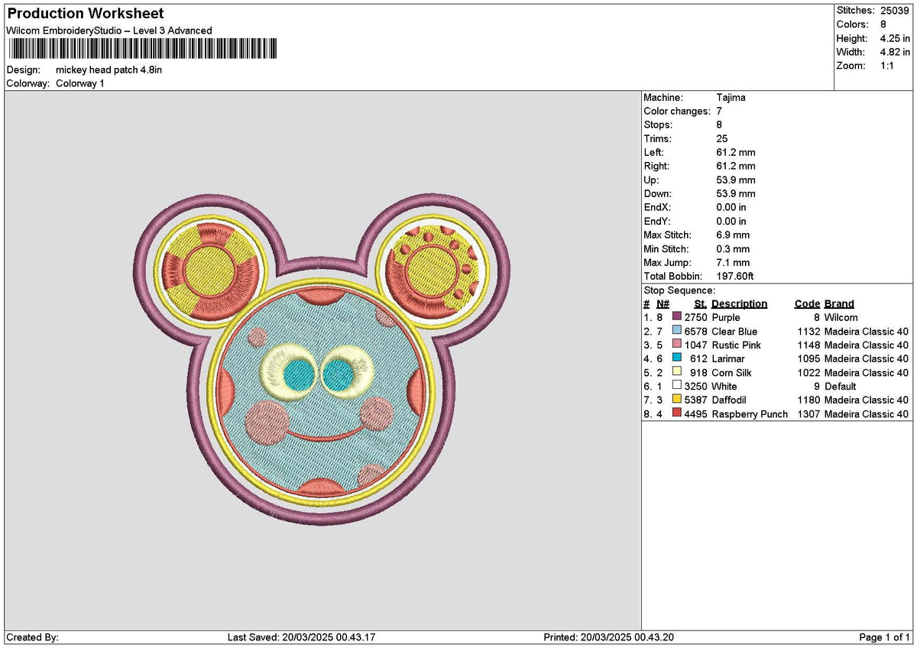
Task: Click the 'St.' column header
Action: pos(701,303)
